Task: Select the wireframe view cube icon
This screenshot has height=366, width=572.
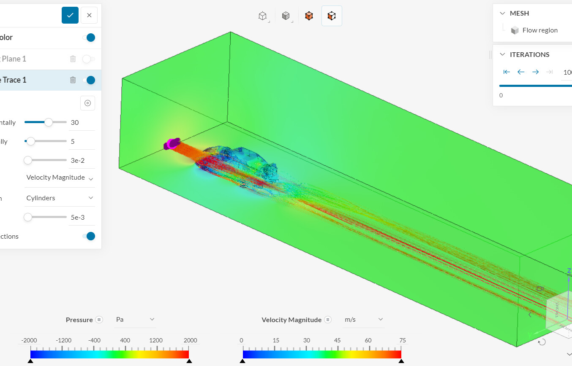Action: (263, 16)
